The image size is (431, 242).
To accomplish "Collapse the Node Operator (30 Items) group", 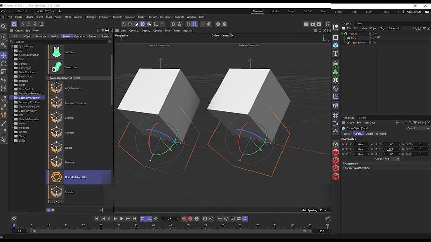I will pyautogui.click(x=48, y=78).
